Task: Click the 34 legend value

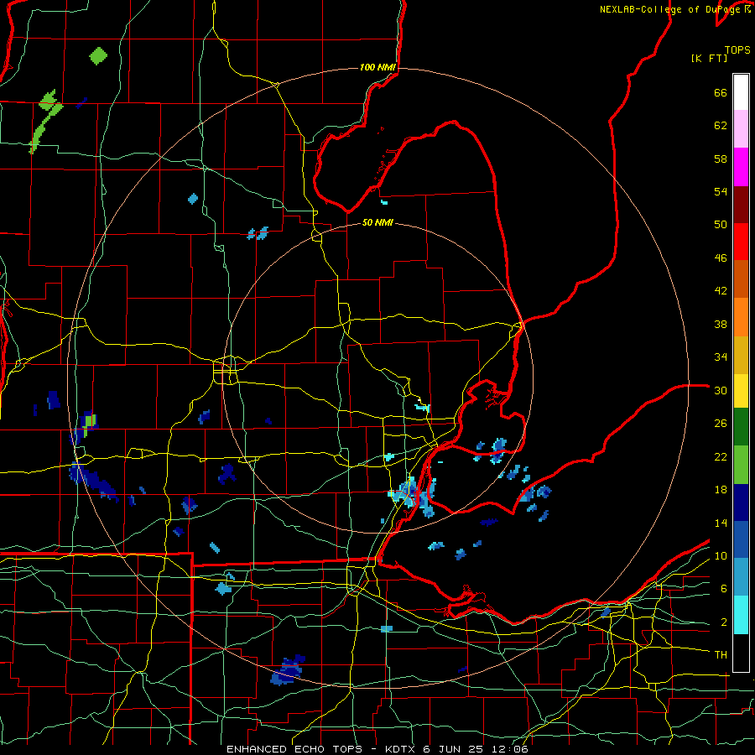Action: 721,357
